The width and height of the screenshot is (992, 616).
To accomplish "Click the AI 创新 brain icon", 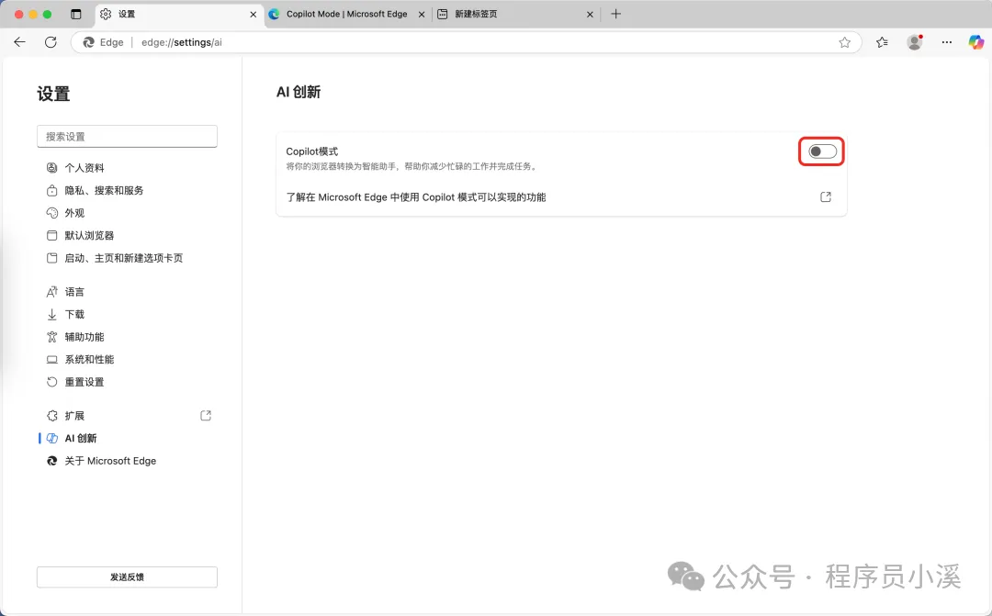I will click(x=51, y=438).
